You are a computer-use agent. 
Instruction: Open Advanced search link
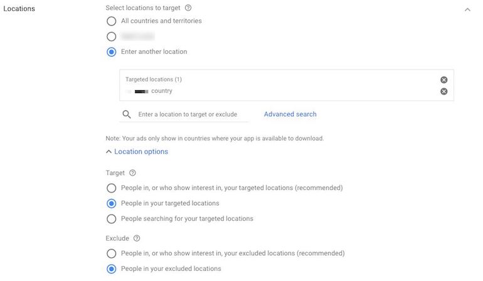pos(290,114)
